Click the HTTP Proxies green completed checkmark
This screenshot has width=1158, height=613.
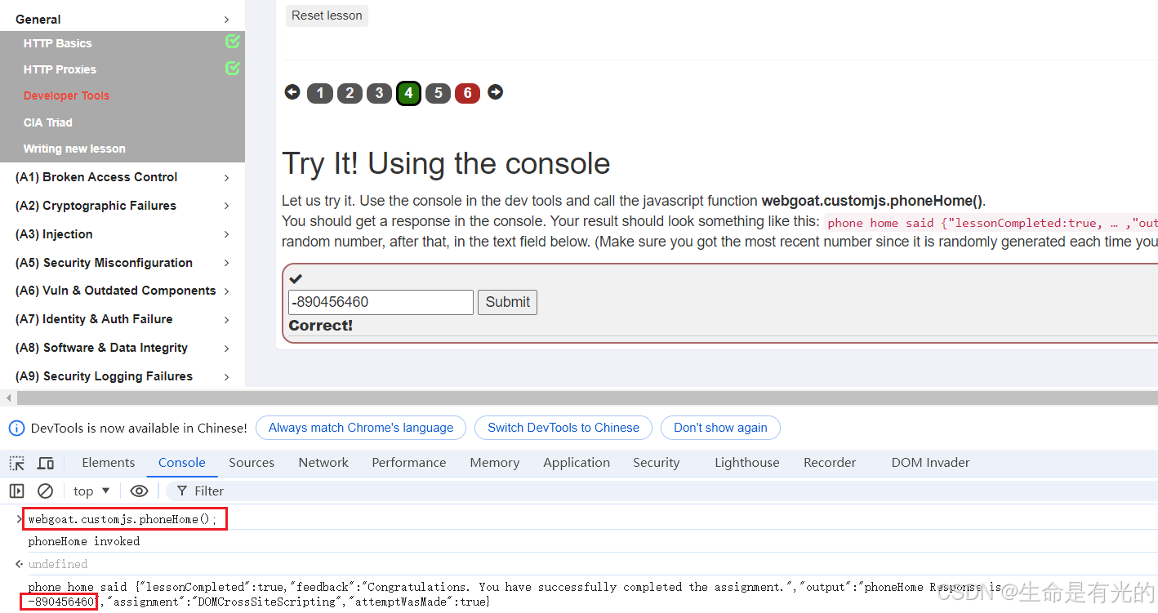(x=233, y=68)
